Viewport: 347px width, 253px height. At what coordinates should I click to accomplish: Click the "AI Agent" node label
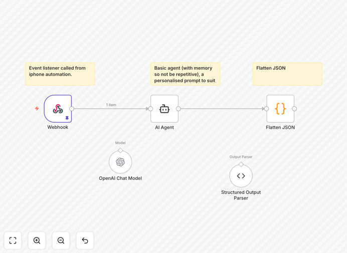point(164,127)
